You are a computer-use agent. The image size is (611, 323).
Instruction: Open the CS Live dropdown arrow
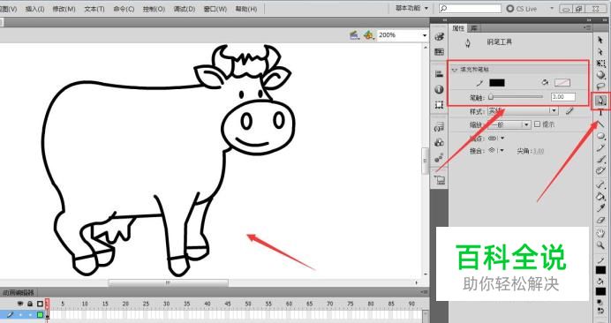[x=551, y=8]
